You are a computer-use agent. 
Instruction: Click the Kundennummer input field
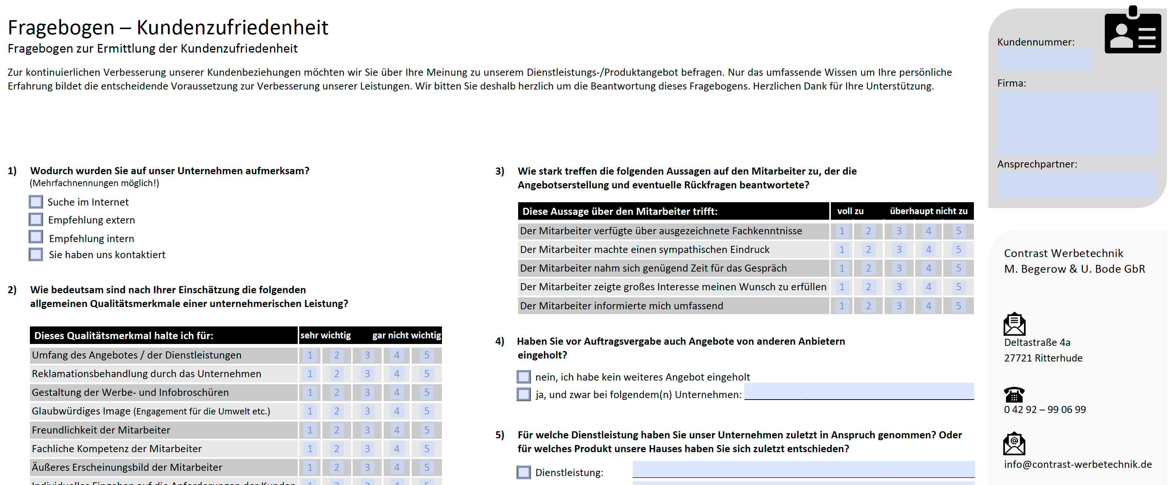pos(1044,60)
